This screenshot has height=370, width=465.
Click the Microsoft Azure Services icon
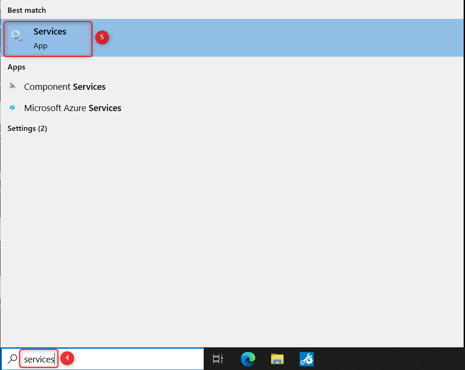(13, 108)
